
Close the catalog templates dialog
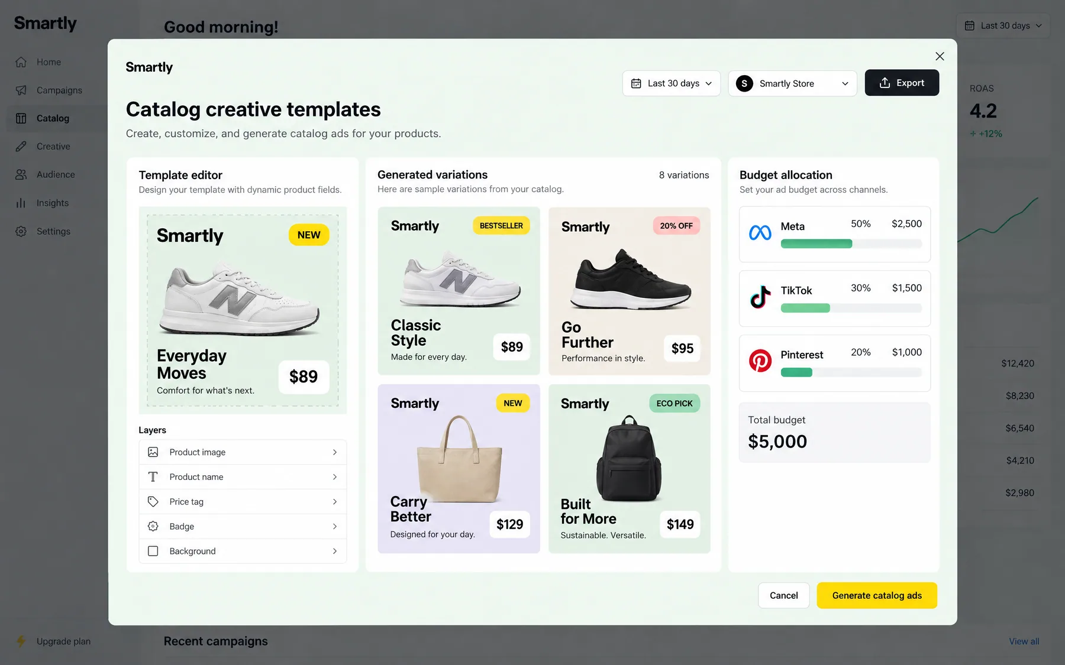coord(940,56)
